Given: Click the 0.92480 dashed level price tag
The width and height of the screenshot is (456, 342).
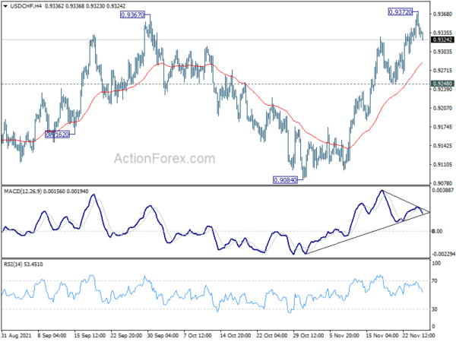Looking at the screenshot, I should point(442,84).
